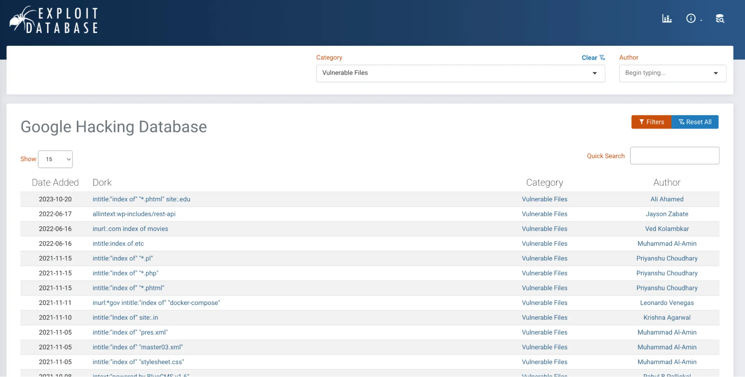Open Vulnerable Files category on docker-compose row
This screenshot has height=377, width=745.
click(x=544, y=303)
